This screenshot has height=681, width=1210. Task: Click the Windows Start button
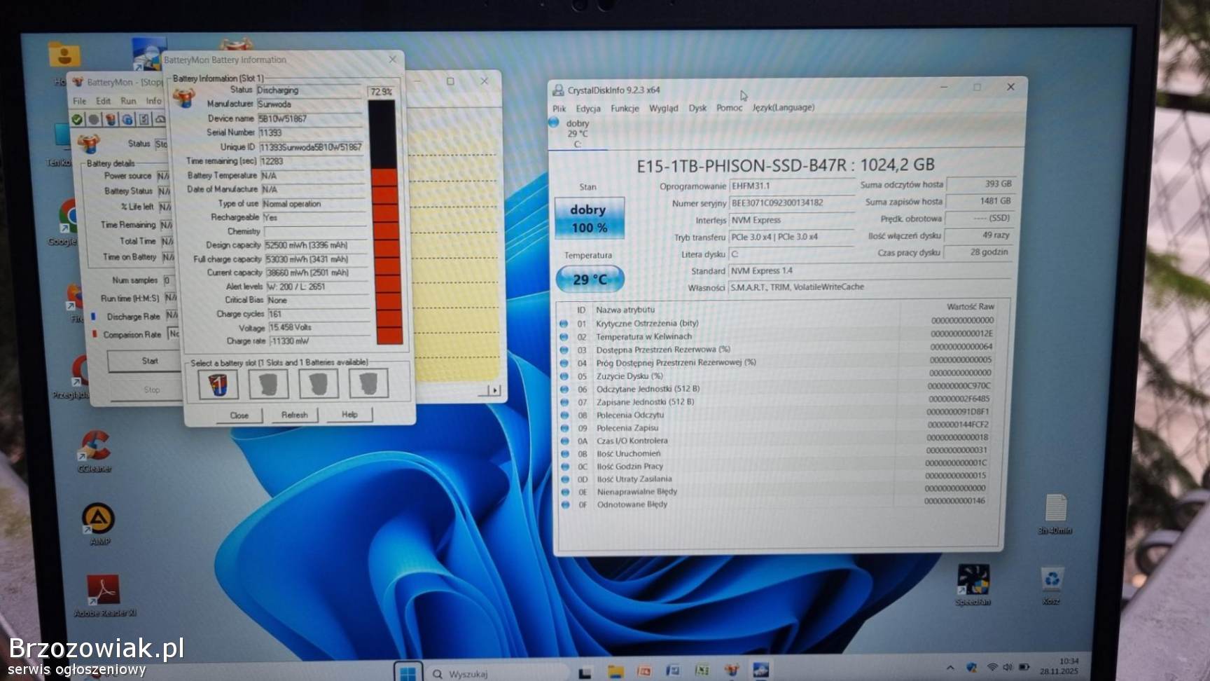[408, 673]
